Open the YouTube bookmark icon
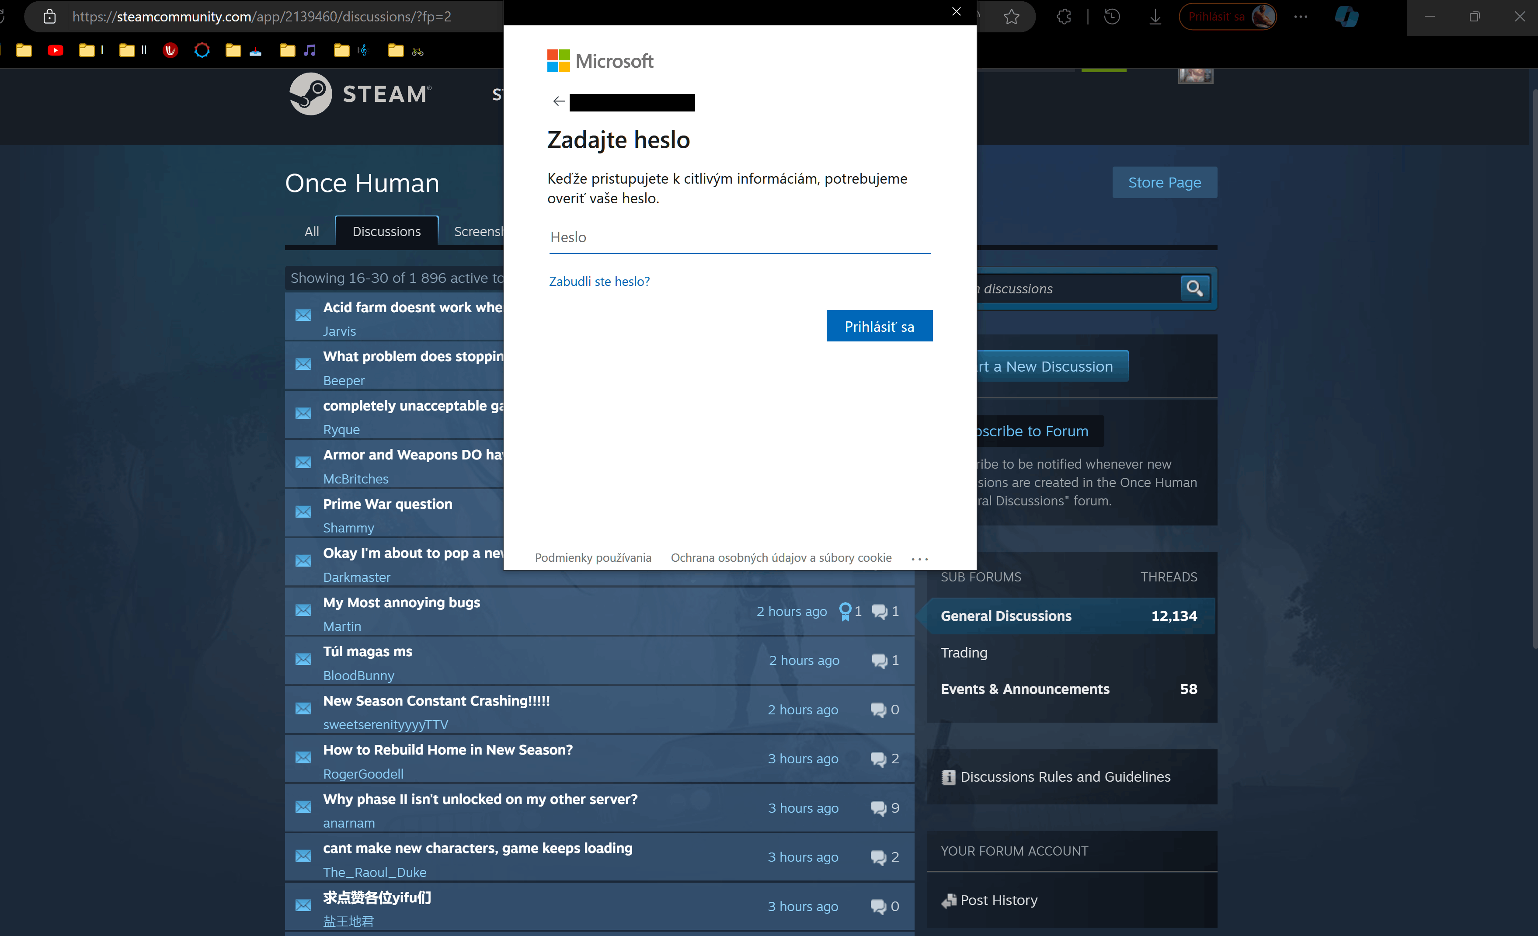1538x936 pixels. coord(56,51)
